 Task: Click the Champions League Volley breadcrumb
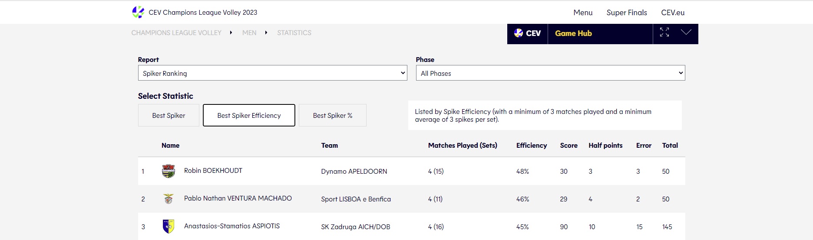[176, 33]
